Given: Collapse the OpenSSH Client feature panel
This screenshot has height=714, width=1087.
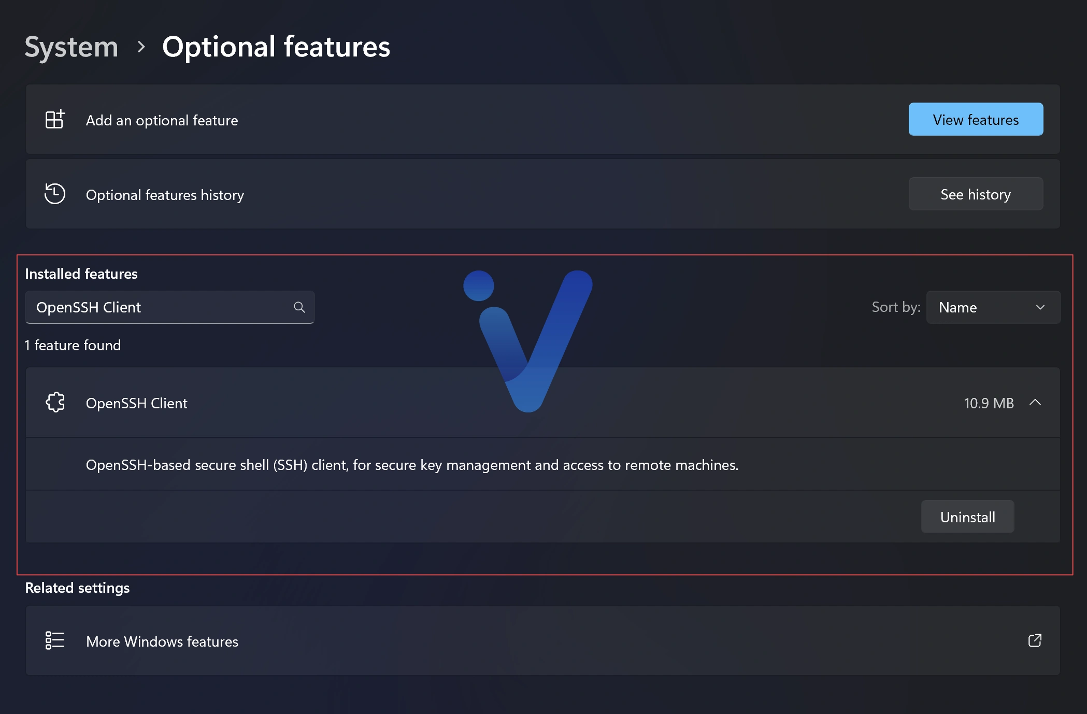Looking at the screenshot, I should click(1036, 403).
